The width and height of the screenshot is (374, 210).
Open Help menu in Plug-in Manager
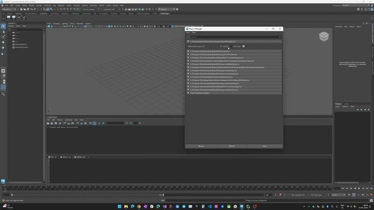point(194,33)
